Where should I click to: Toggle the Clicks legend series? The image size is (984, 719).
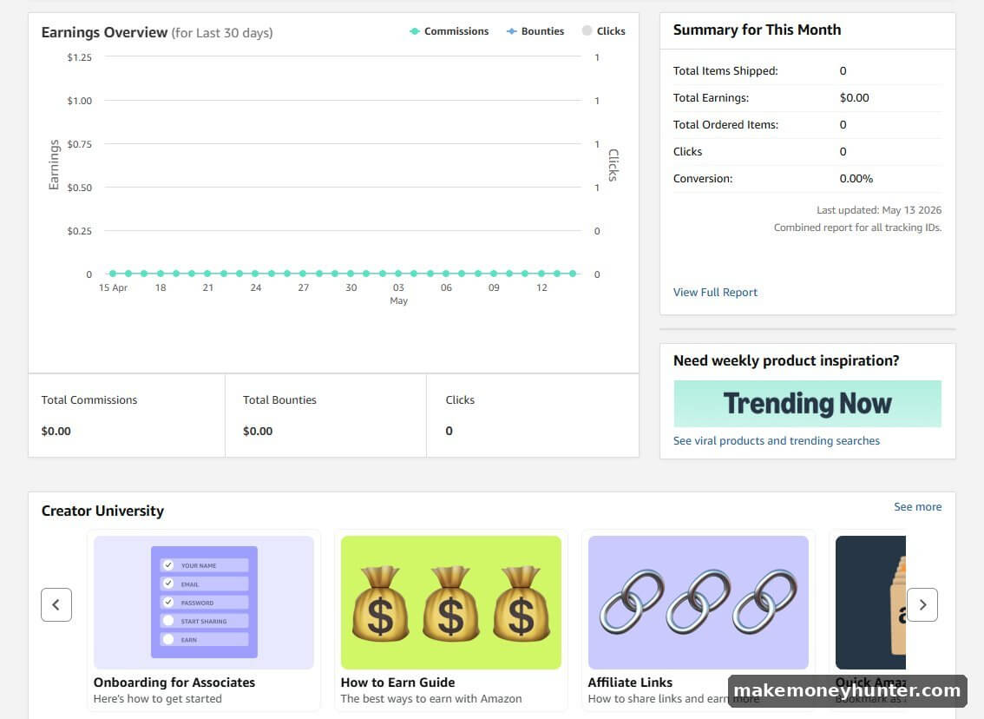[x=604, y=31]
